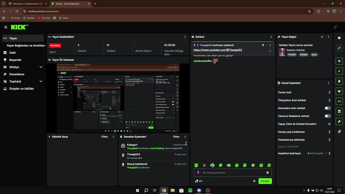Click the purple microphone icon in chat input
345x194 pixels.
click(198, 173)
